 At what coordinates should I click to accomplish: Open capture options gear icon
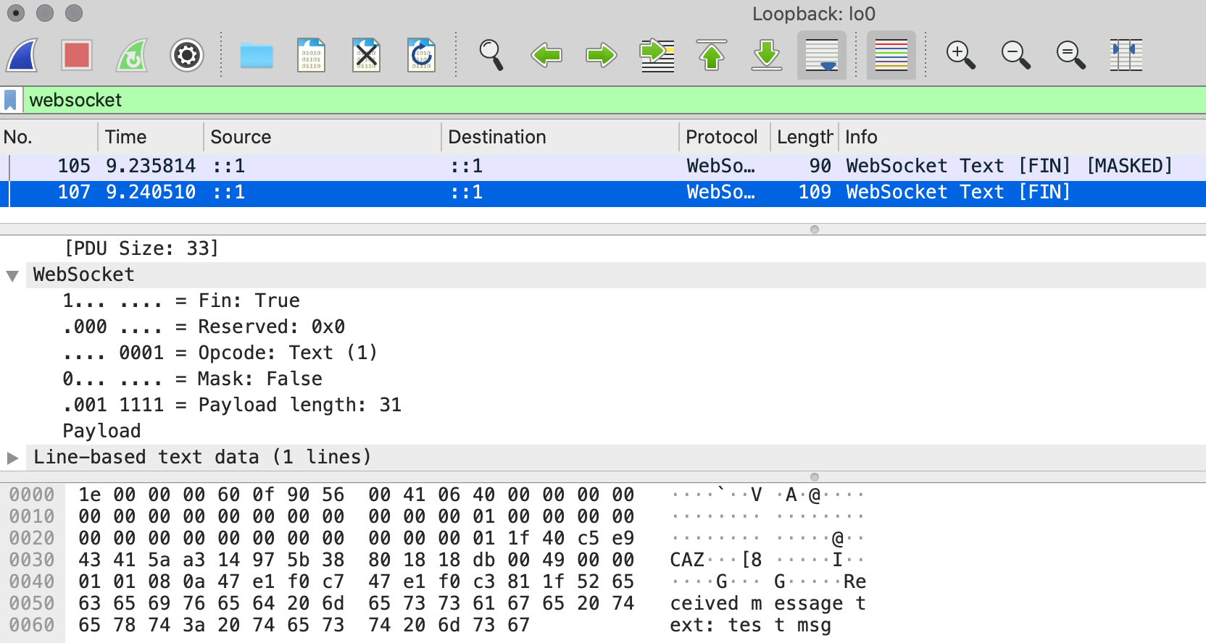[x=187, y=55]
